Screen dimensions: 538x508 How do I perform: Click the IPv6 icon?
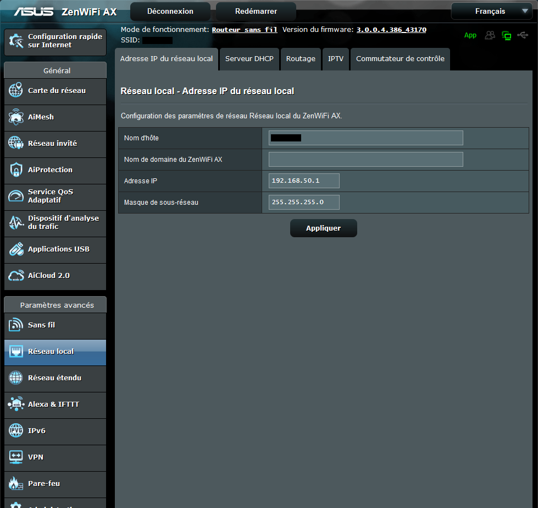click(16, 430)
